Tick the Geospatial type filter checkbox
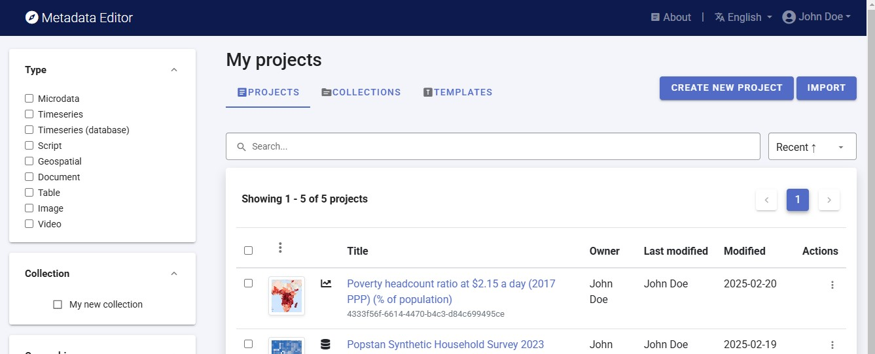 29,161
